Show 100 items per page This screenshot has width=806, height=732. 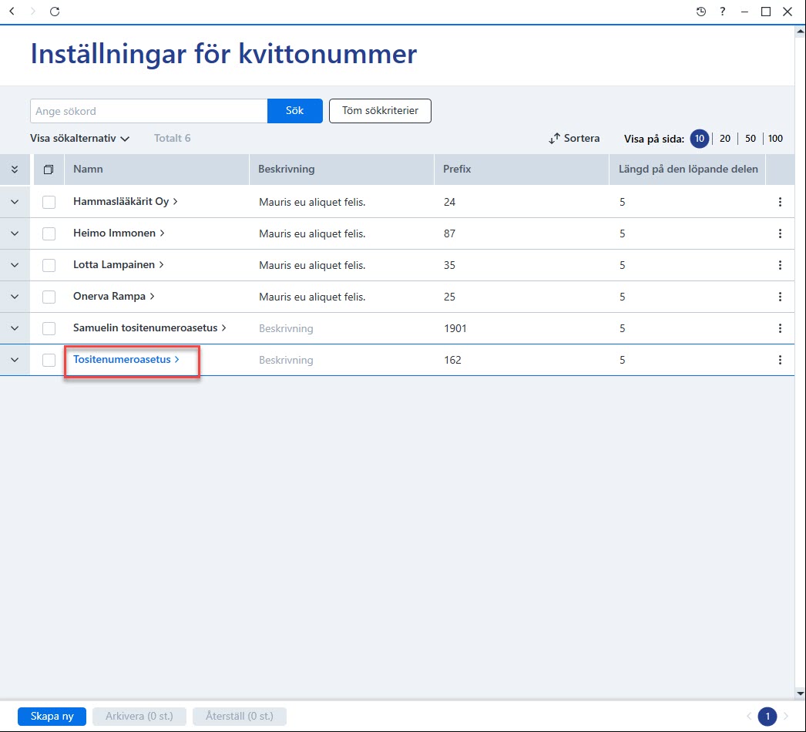pyautogui.click(x=775, y=138)
